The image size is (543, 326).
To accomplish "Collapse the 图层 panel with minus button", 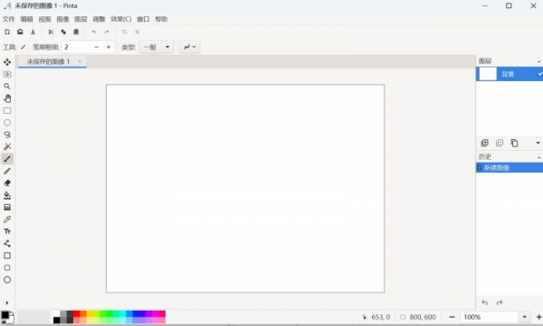I will (x=538, y=61).
